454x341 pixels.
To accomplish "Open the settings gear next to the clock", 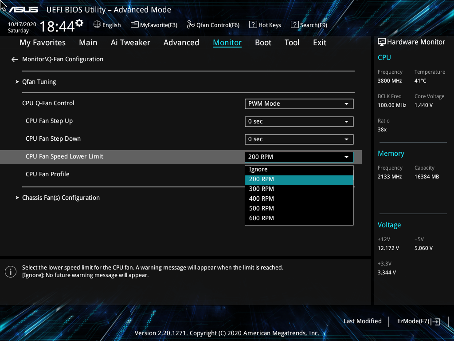I will pos(79,23).
